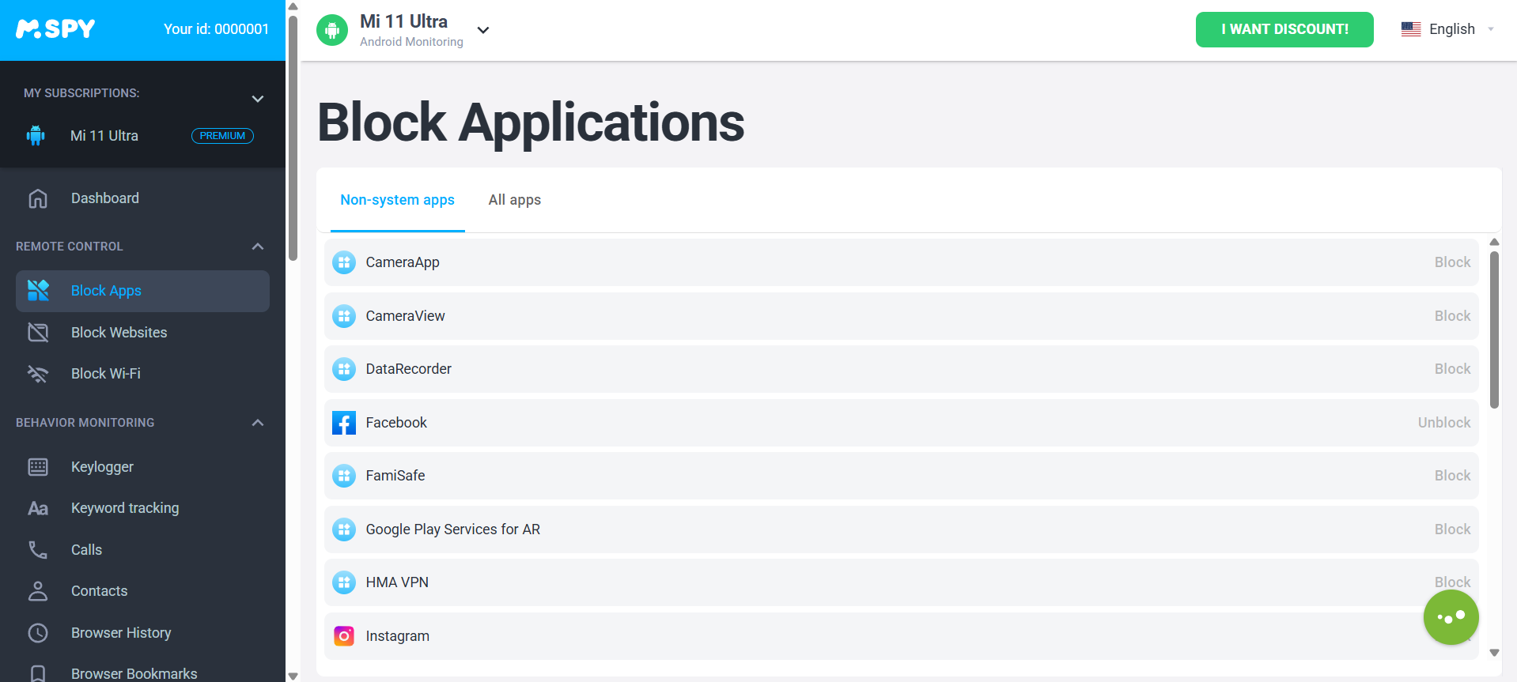
Task: Click the Mi 11 Ultra subscription name
Action: click(104, 136)
